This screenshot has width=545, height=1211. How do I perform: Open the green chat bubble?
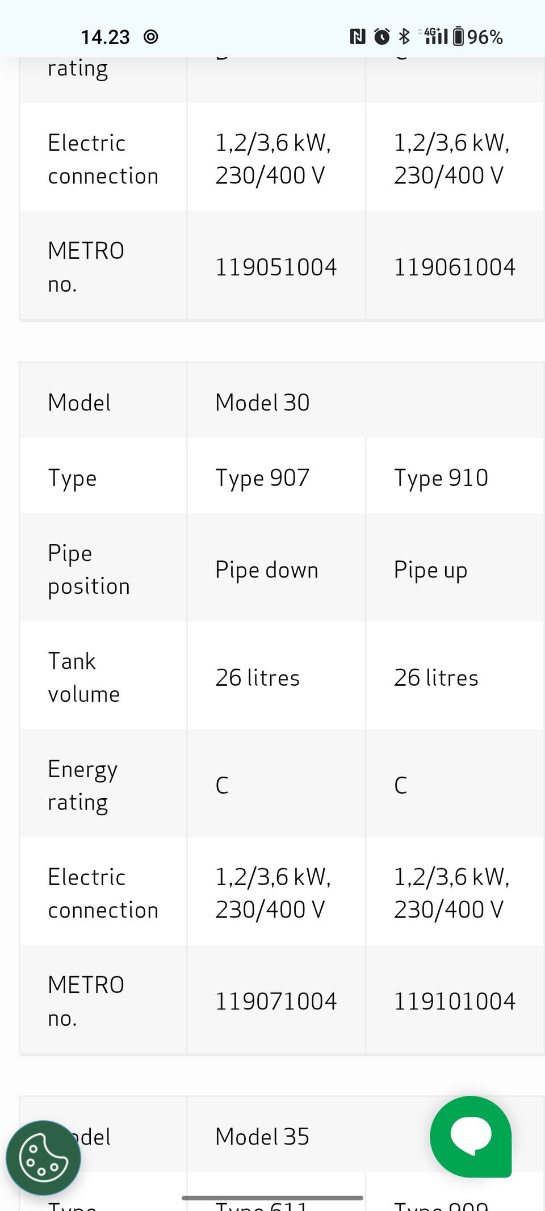471,1136
